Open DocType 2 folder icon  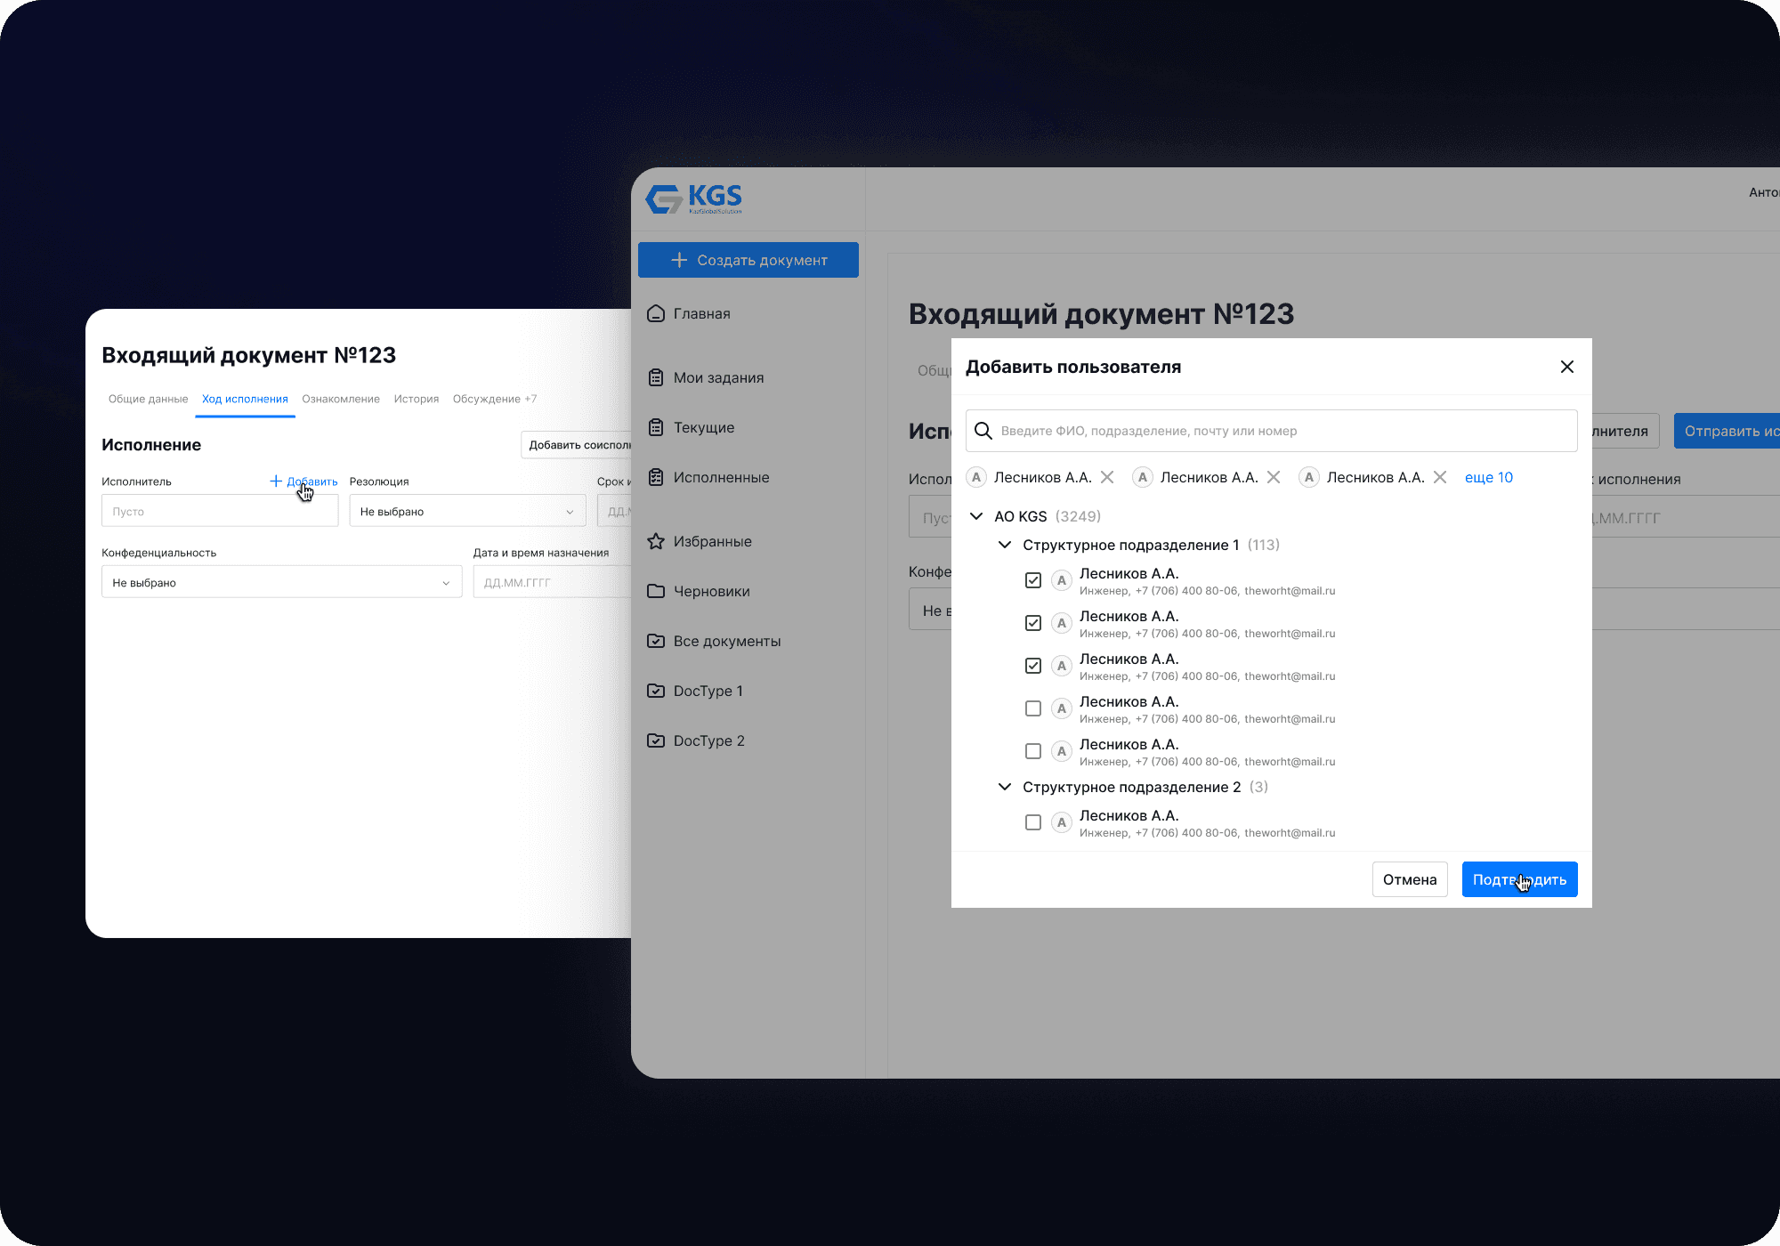click(656, 740)
